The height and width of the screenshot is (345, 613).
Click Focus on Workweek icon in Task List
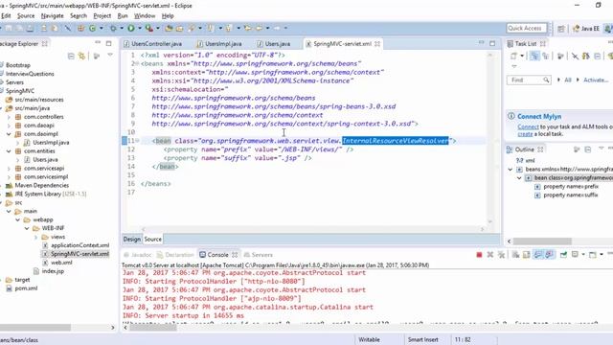click(560, 57)
